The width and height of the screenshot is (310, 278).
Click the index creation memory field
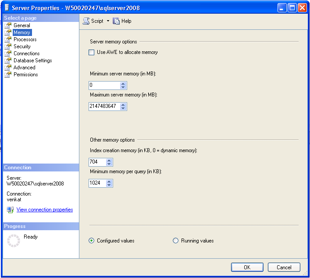[x=97, y=162]
